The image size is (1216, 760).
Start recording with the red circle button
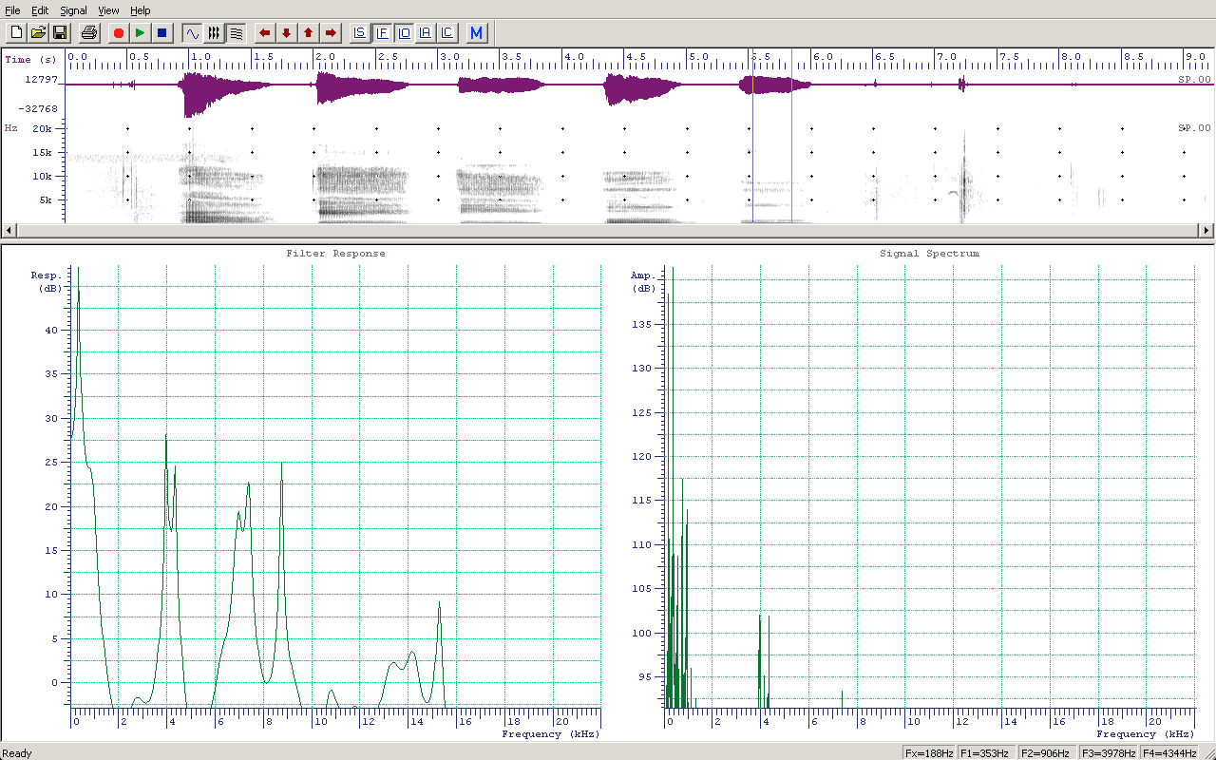(x=119, y=33)
